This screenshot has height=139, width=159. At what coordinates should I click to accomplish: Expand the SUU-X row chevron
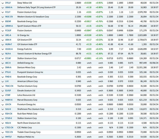[x=3, y=109]
